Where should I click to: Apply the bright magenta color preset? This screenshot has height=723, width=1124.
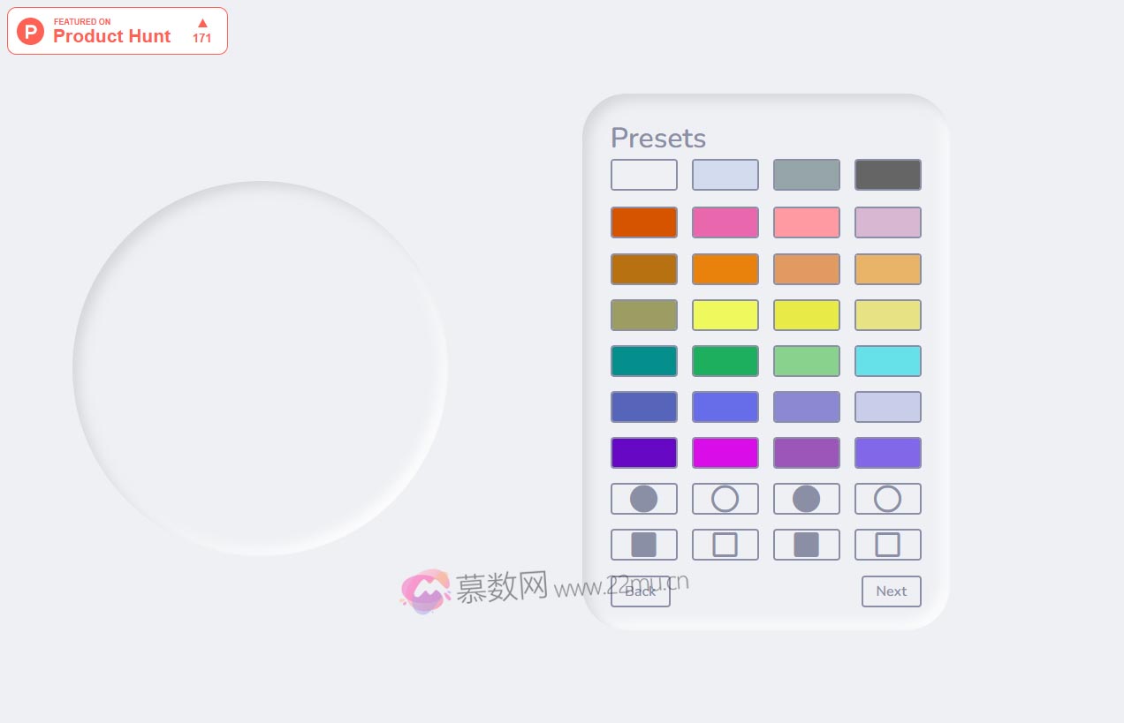click(x=725, y=453)
